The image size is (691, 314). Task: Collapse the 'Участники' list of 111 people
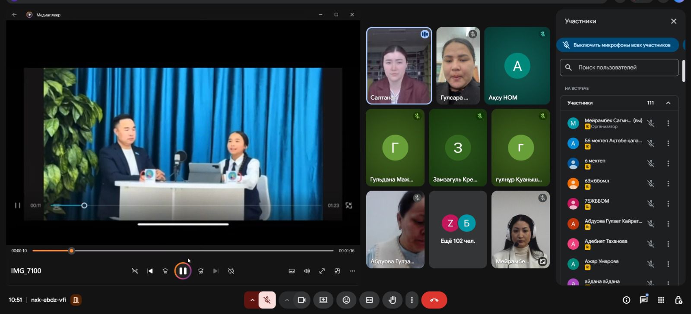click(668, 103)
